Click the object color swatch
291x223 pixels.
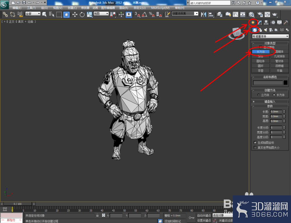tap(286, 83)
